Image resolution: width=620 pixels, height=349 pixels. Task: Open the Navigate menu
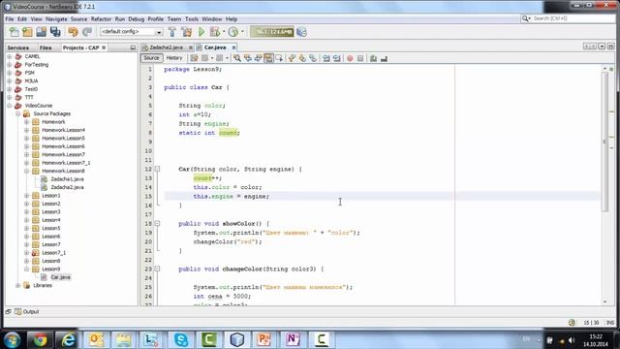[56, 19]
